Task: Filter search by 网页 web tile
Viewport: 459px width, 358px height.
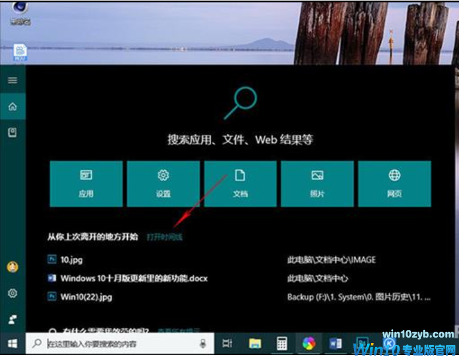Action: pos(395,183)
